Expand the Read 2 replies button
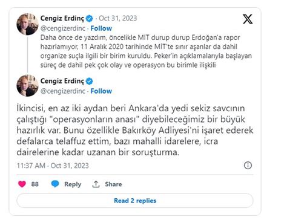This screenshot has height=223, width=287. [x=135, y=201]
